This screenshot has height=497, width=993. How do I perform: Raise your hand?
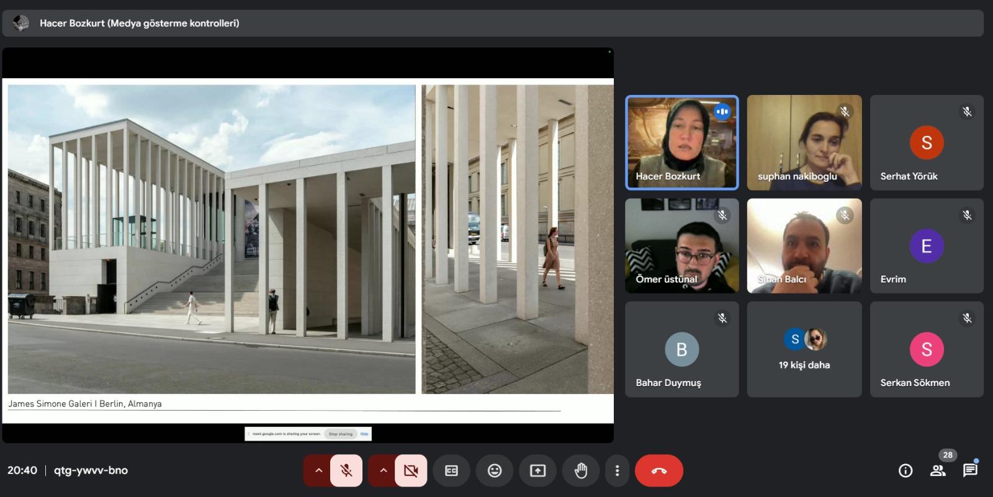[581, 470]
